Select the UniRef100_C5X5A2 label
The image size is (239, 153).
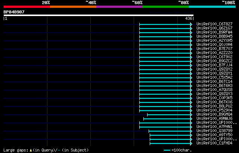[x=214, y=77]
